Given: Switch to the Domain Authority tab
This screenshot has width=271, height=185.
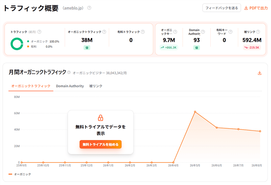Looking at the screenshot, I should 70,86.
